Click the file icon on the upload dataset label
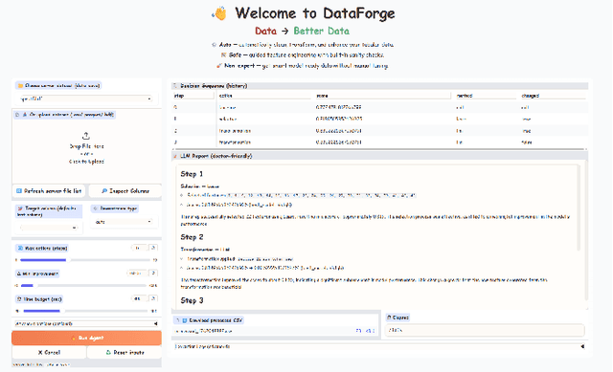This screenshot has width=613, height=372. pyautogui.click(x=17, y=115)
